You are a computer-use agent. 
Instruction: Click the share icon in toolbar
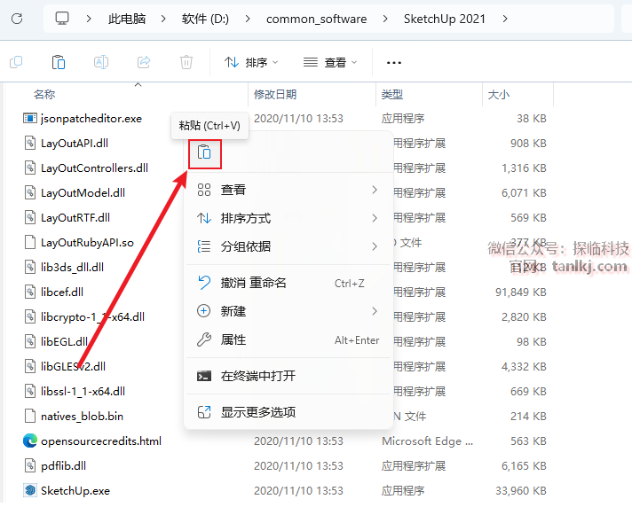[144, 62]
